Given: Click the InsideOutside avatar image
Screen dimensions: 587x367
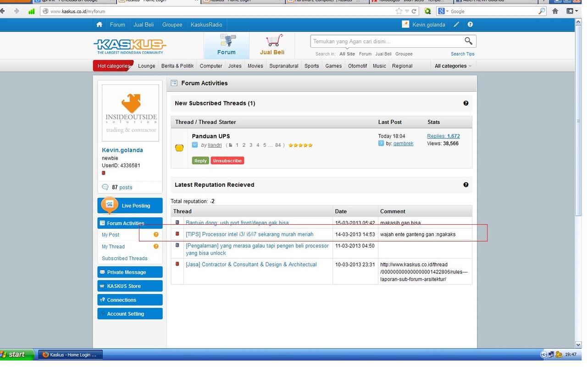Looking at the screenshot, I should 131,113.
